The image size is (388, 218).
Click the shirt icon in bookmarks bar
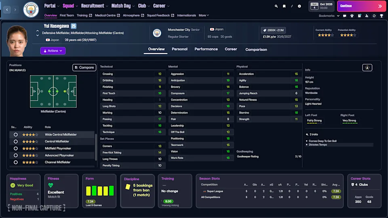(352, 16)
